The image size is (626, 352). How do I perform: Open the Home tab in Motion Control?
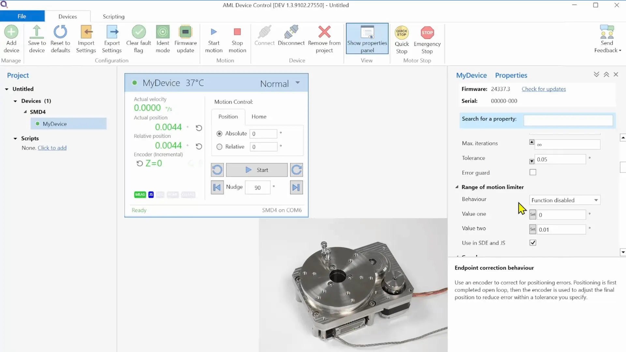pos(259,117)
